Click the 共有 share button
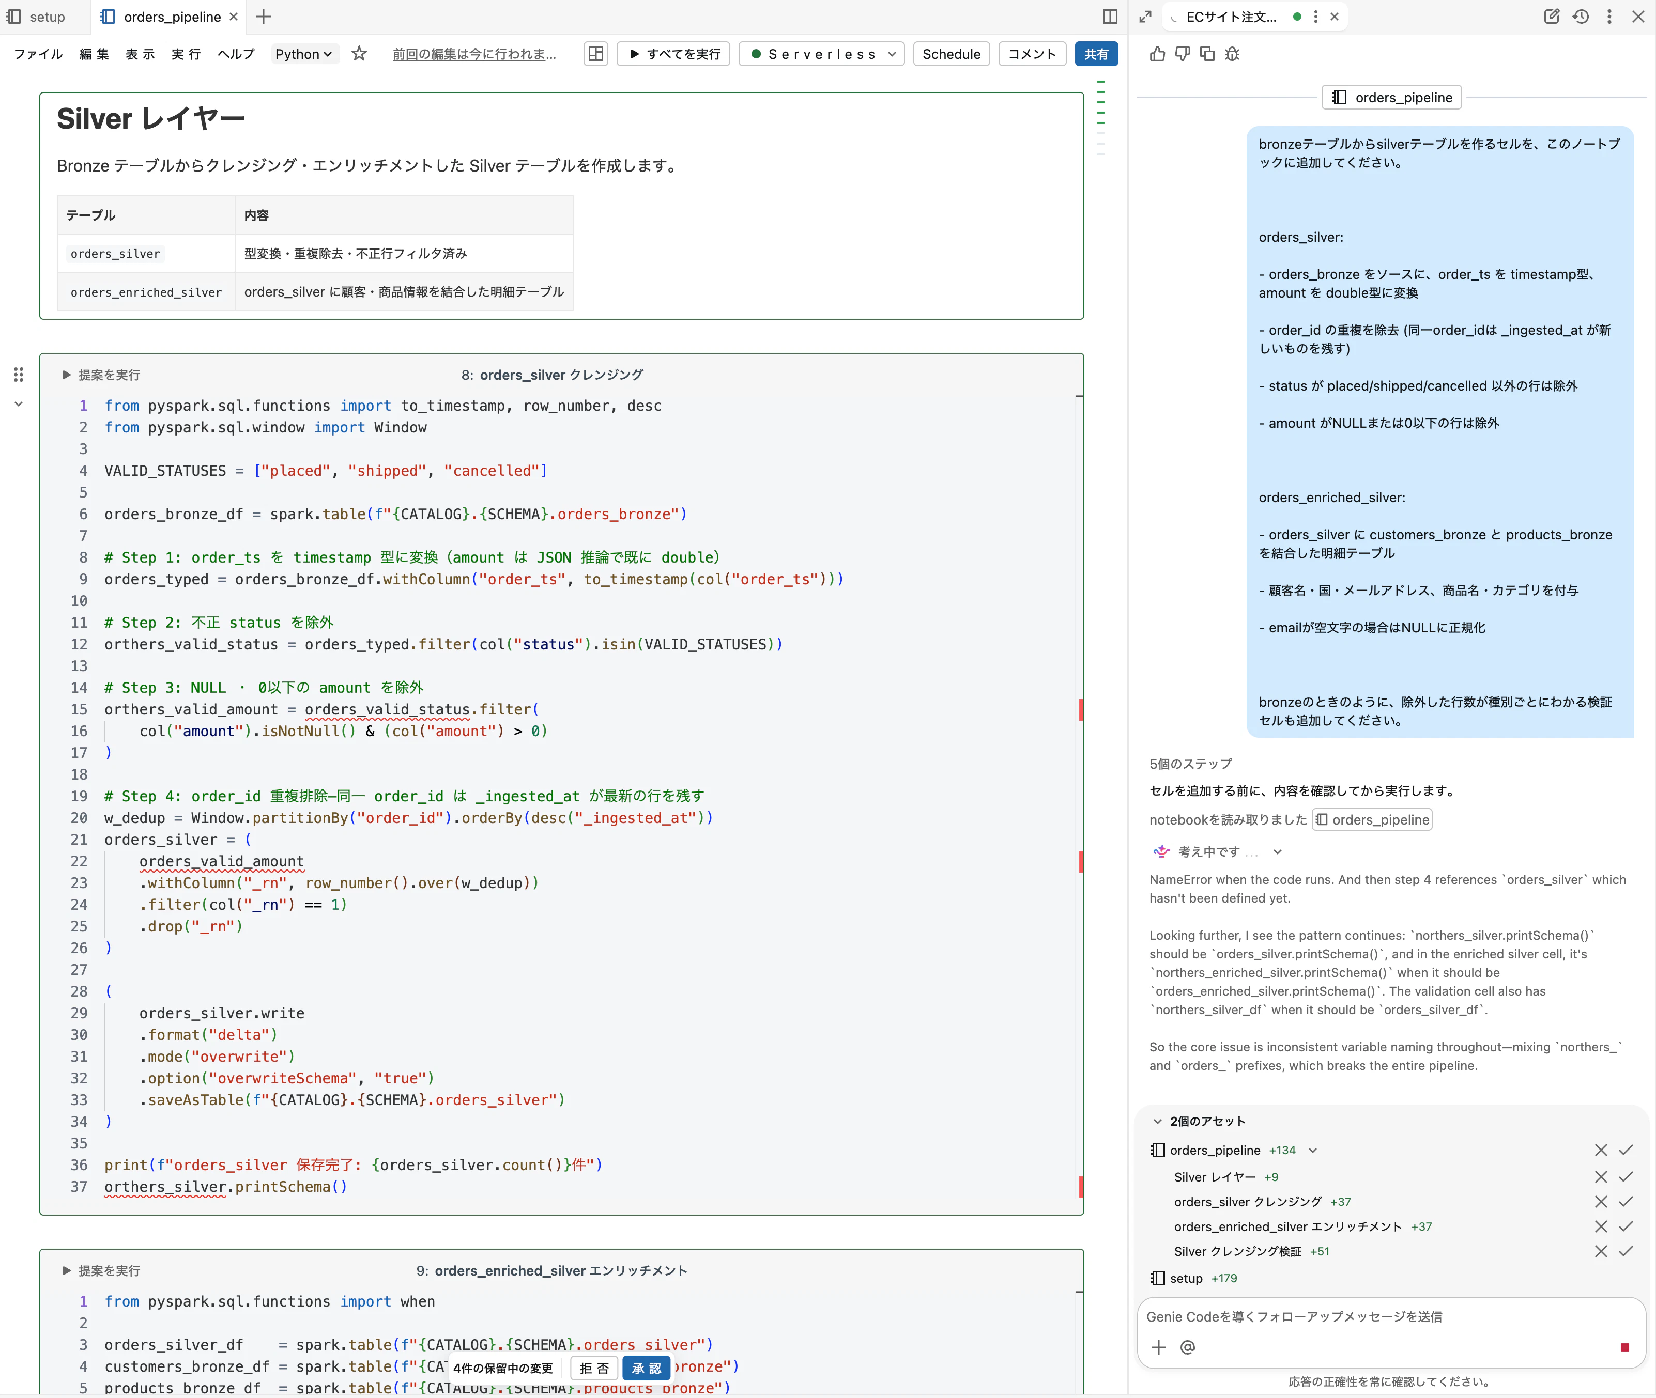This screenshot has height=1398, width=1656. (1096, 54)
